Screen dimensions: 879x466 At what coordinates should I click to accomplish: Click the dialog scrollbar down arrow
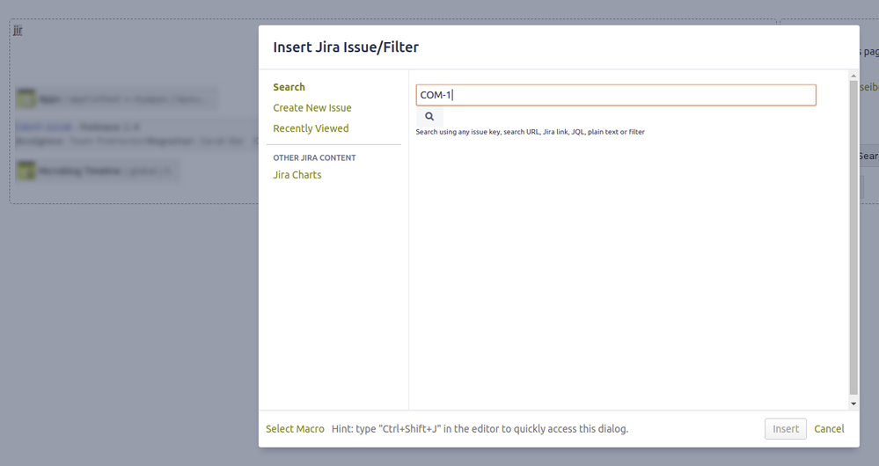(x=853, y=404)
